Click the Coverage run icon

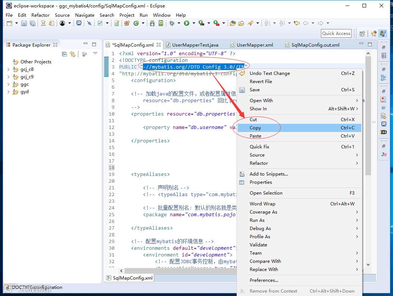coord(201,23)
